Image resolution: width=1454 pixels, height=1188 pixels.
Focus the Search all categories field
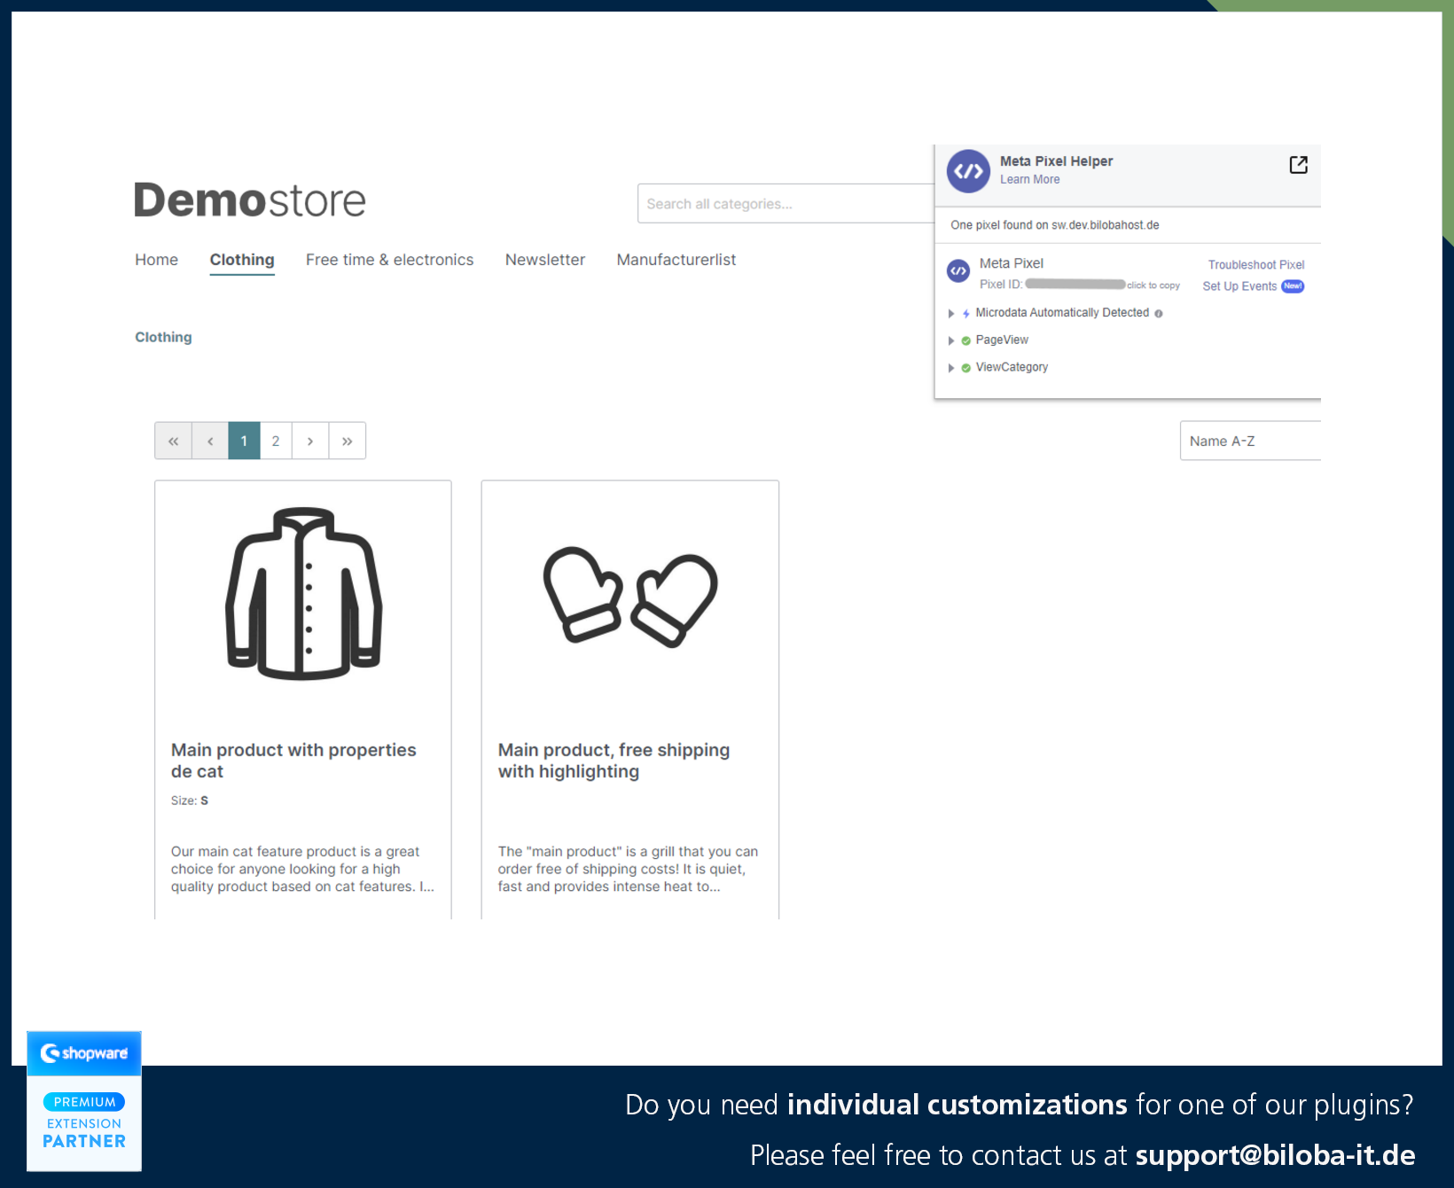pyautogui.click(x=786, y=204)
